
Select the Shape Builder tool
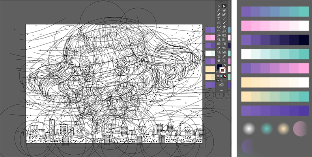[219, 39]
